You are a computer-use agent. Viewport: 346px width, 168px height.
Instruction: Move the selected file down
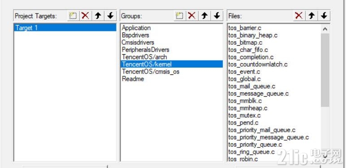point(324,16)
